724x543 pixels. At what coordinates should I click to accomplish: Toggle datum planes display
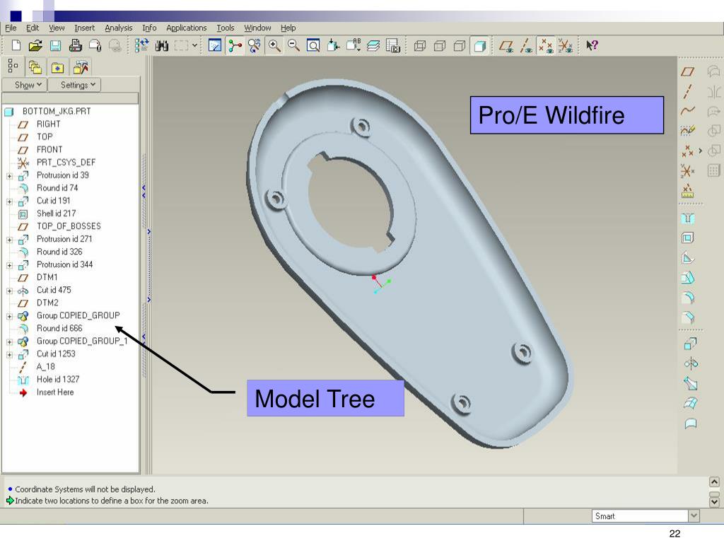coord(506,45)
